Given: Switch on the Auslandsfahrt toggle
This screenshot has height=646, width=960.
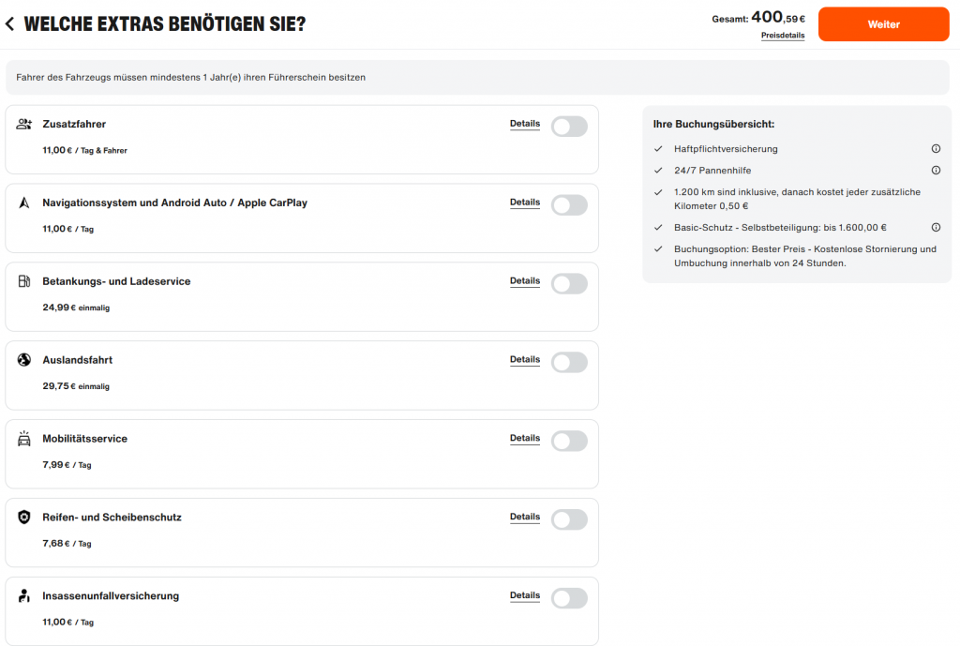Looking at the screenshot, I should point(569,362).
